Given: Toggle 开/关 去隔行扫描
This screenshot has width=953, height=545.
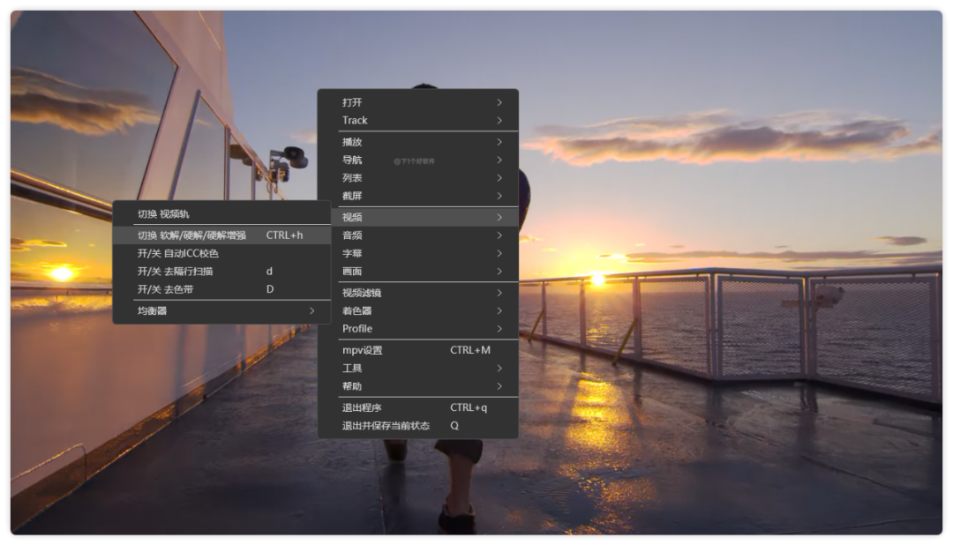Looking at the screenshot, I should click(x=221, y=271).
